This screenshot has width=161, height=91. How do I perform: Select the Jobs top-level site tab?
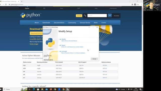[96, 8]
